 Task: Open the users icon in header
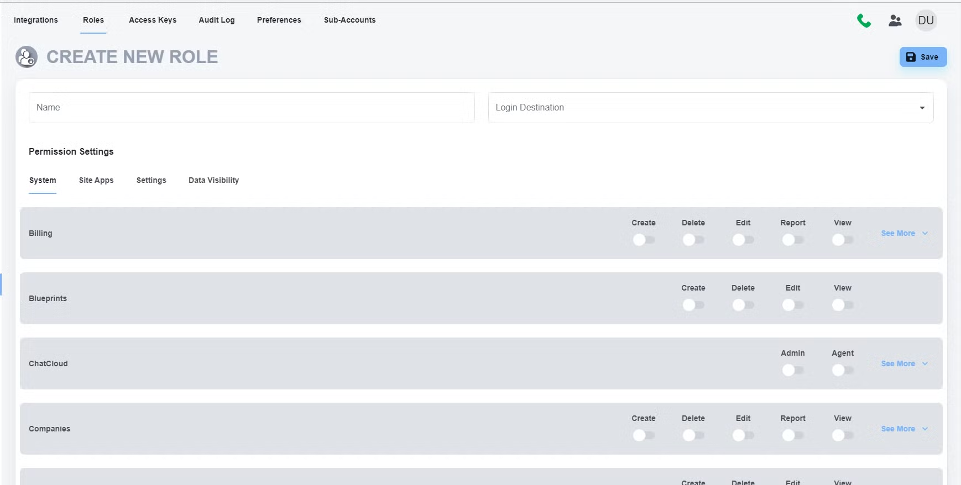tap(895, 20)
